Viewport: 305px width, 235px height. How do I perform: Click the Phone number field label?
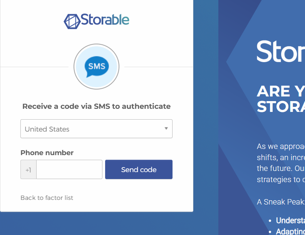(x=47, y=153)
